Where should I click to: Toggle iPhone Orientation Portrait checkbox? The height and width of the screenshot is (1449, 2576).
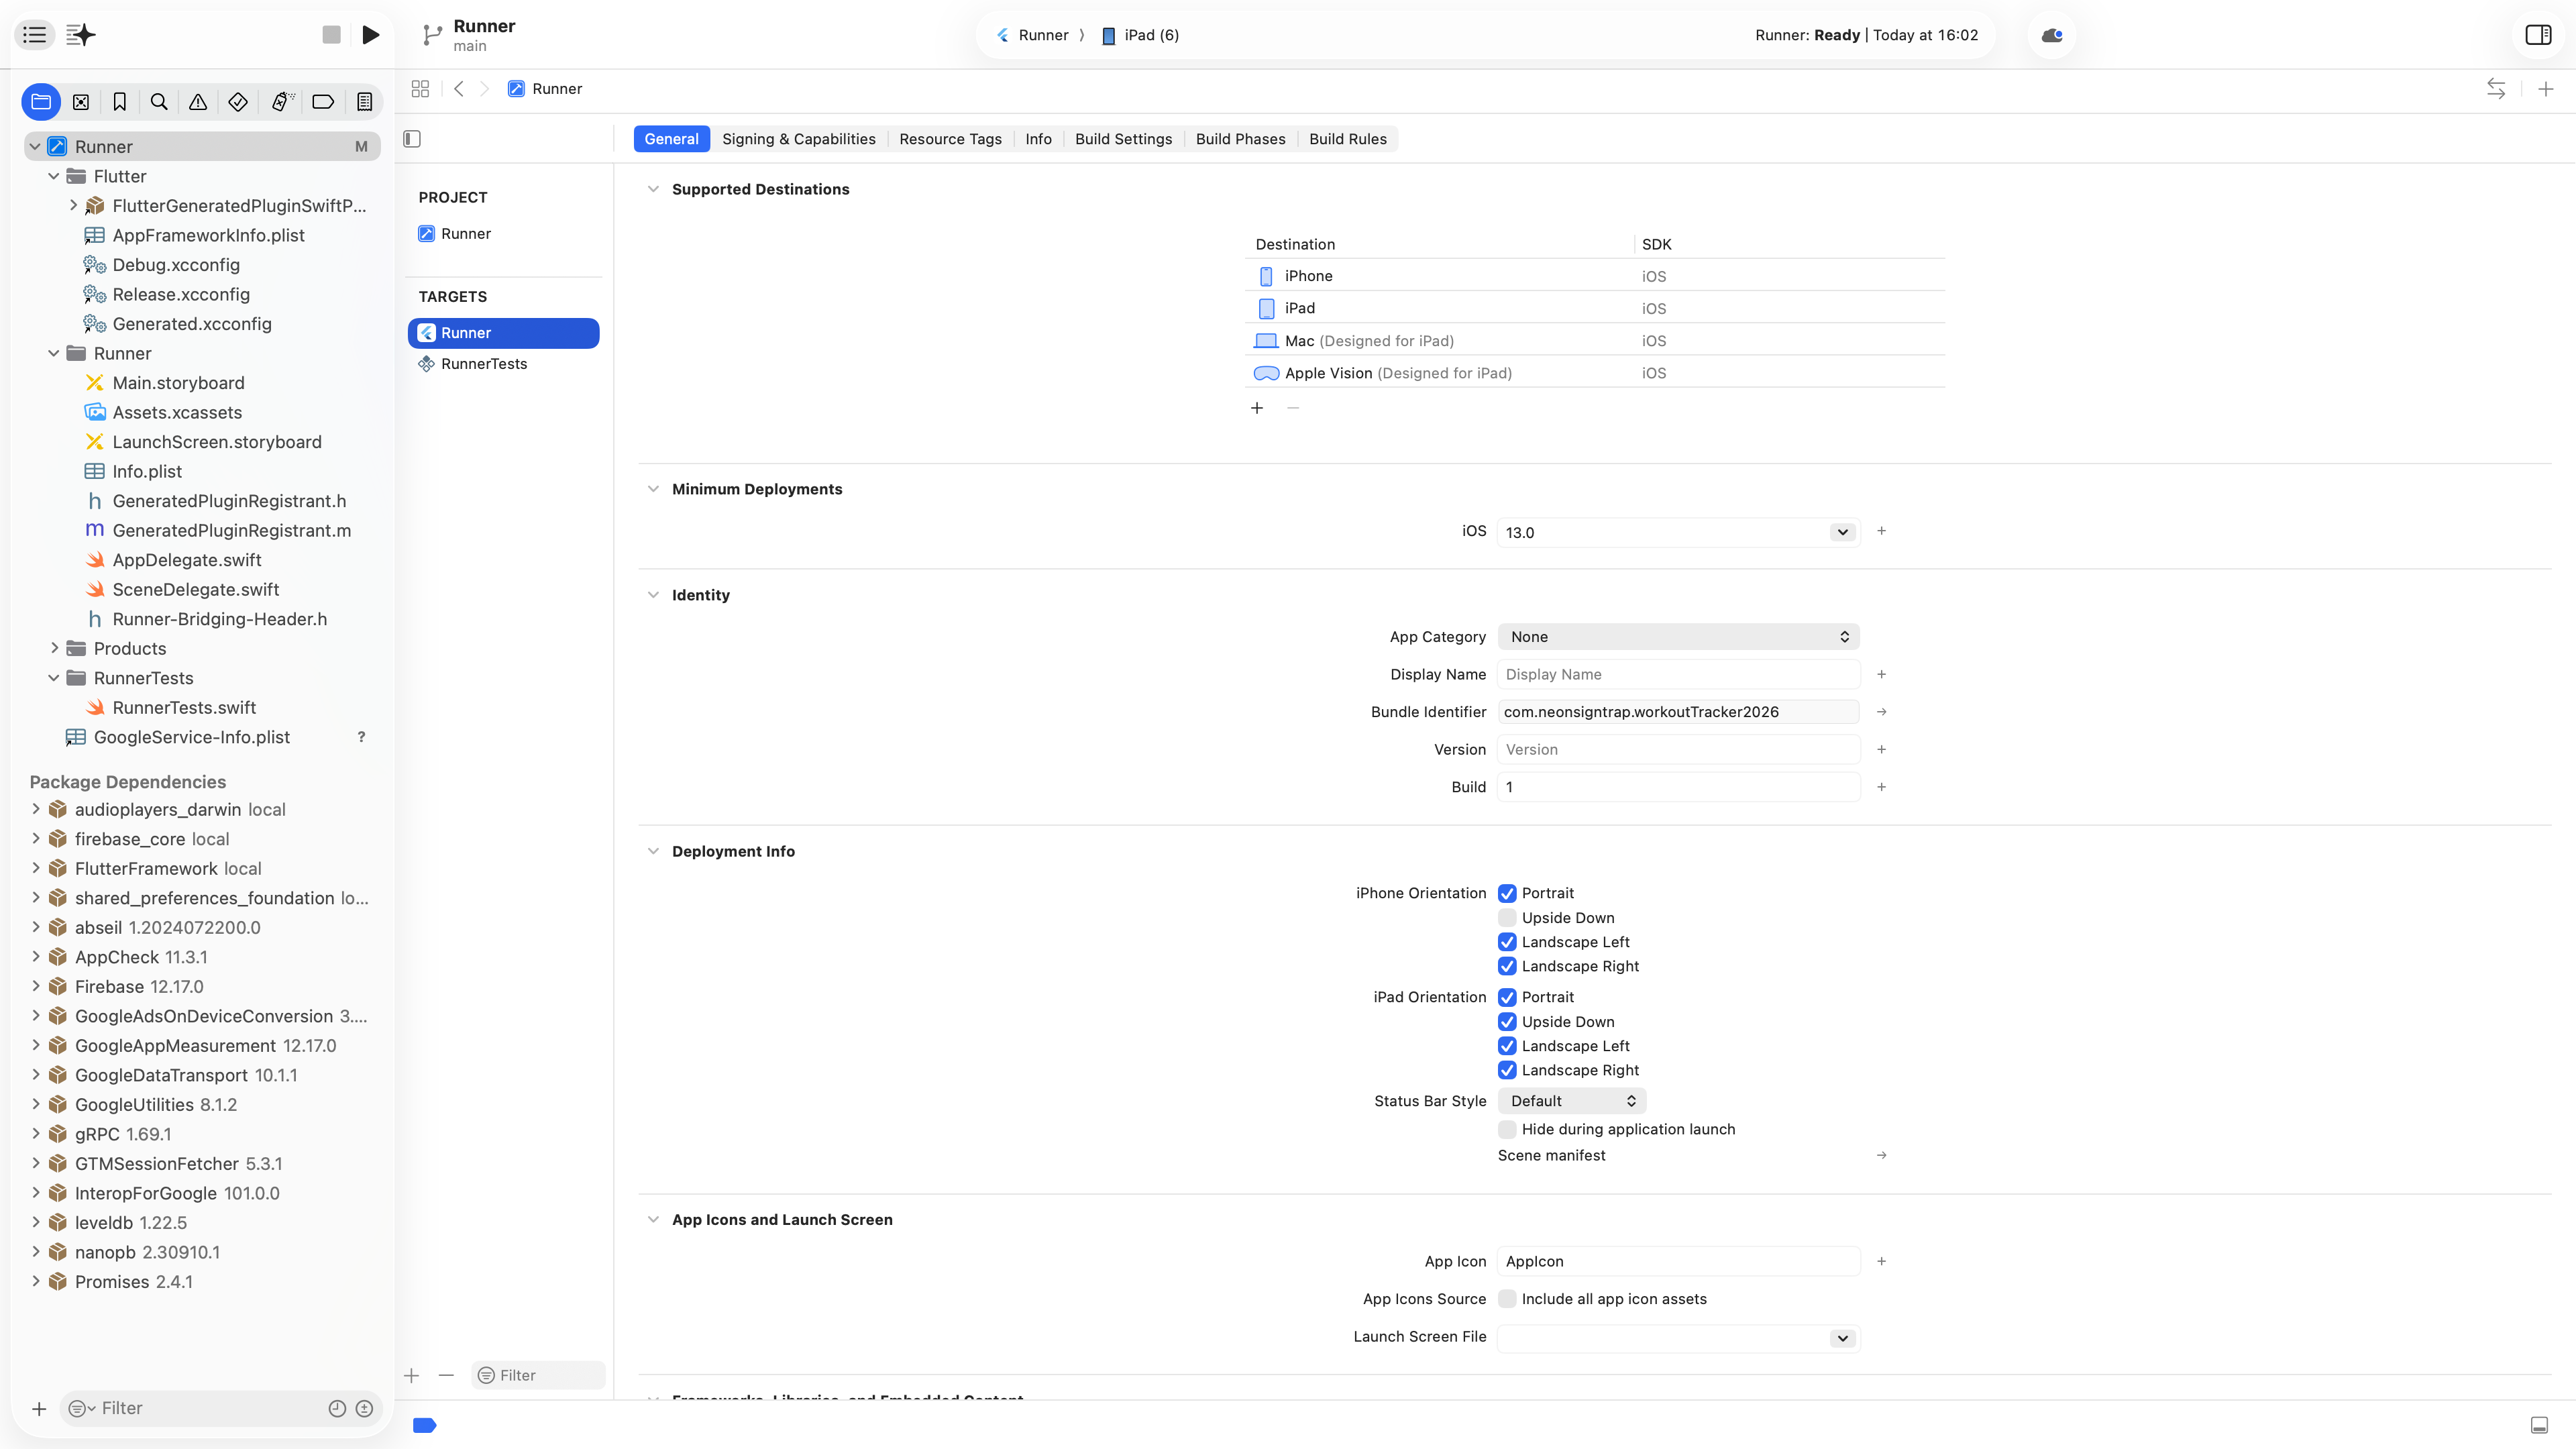1507,893
